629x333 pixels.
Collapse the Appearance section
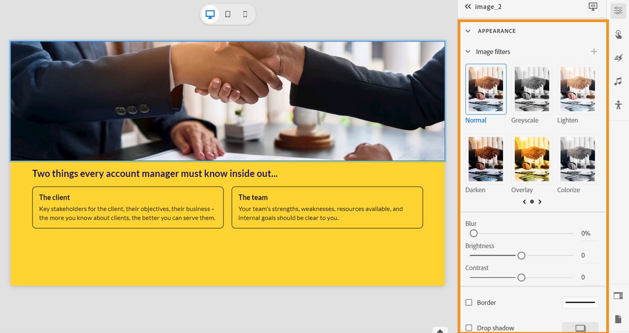coord(468,31)
